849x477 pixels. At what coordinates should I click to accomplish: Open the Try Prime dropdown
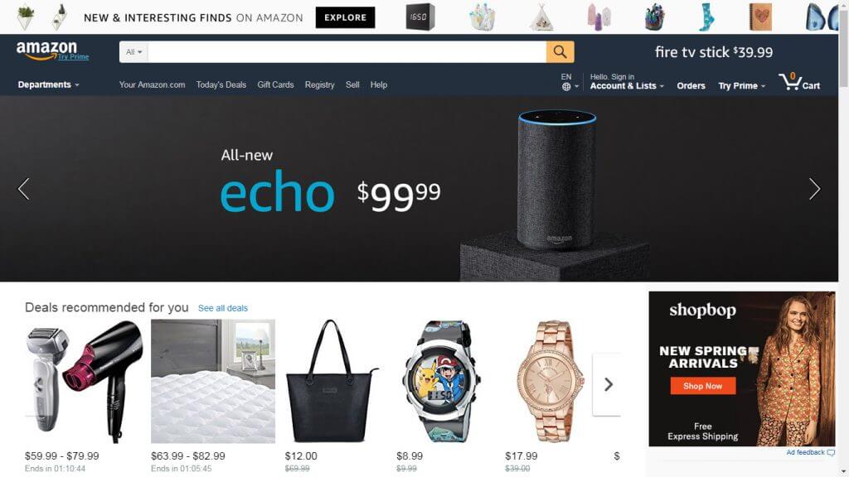tap(741, 86)
